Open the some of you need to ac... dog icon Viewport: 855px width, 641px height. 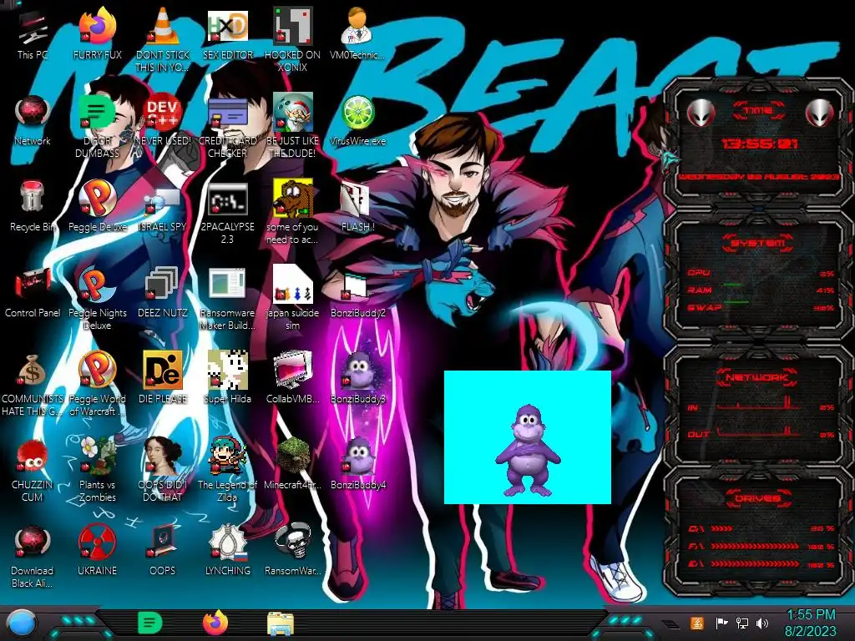292,213
